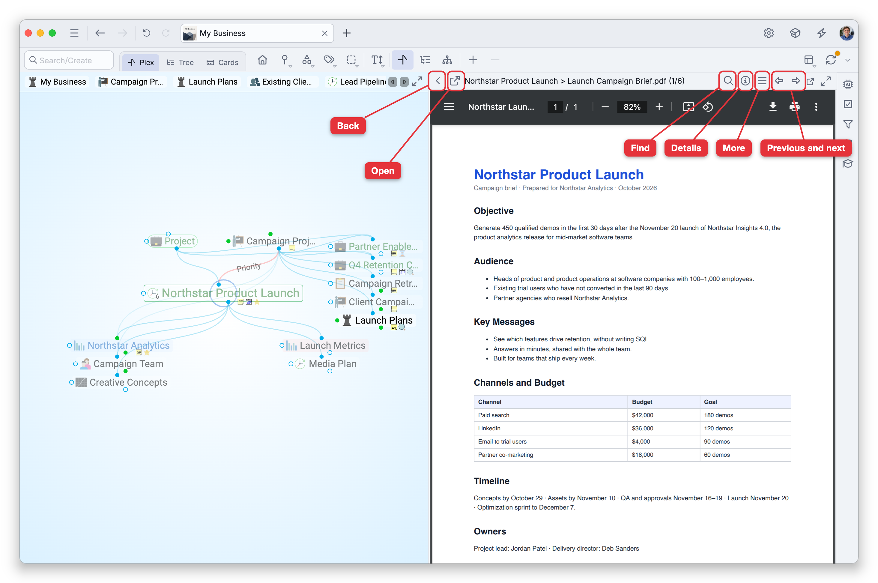Open the AI chip icon in right sidebar
Viewport: 878px width, 583px height.
tap(847, 84)
